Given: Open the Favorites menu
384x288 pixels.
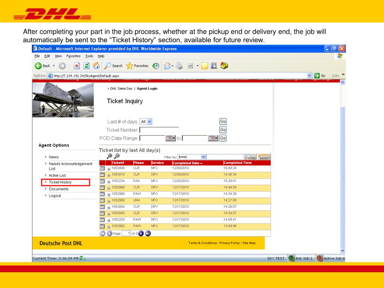Looking at the screenshot, I should point(73,56).
